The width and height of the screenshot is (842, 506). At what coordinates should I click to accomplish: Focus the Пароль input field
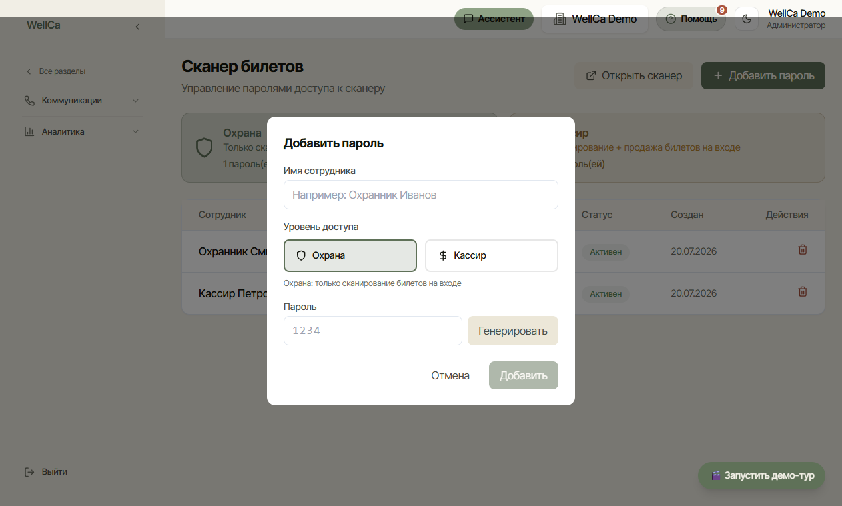[373, 331]
